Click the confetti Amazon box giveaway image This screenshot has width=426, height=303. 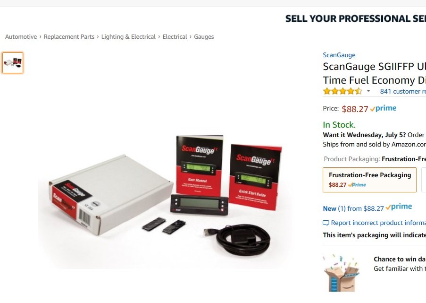tap(341, 273)
